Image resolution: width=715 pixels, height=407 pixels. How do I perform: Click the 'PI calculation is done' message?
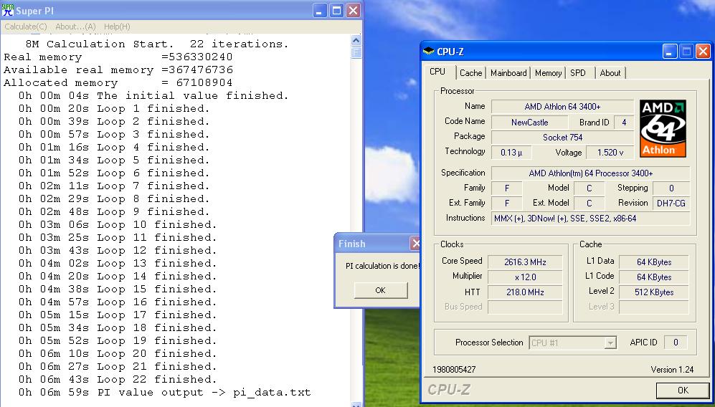tap(382, 266)
